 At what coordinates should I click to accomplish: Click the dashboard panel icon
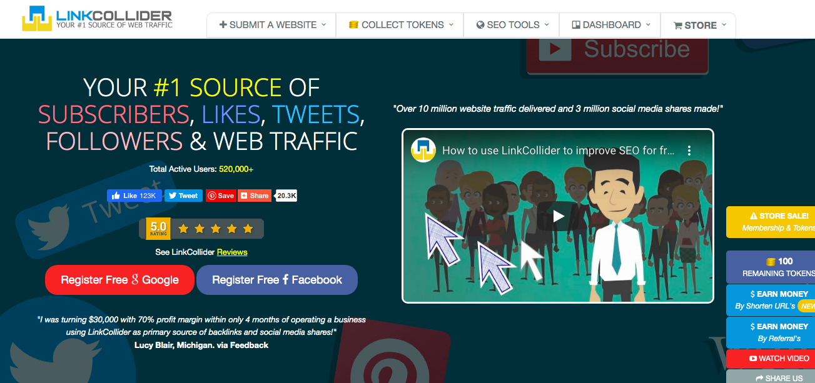(576, 25)
